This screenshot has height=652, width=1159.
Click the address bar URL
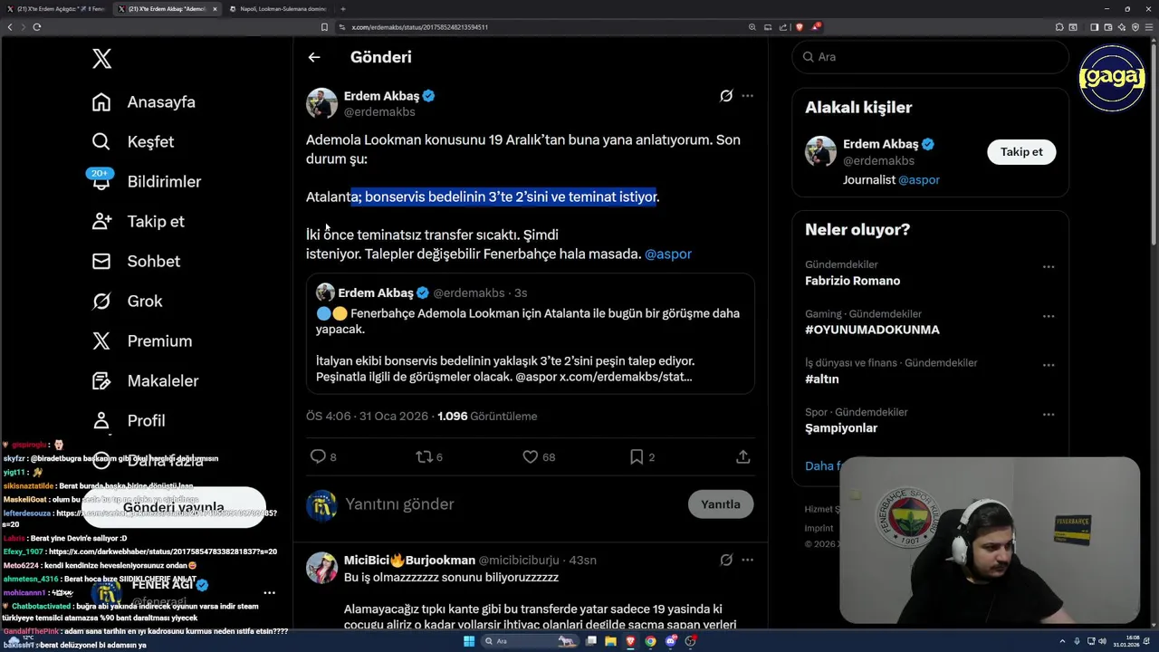click(420, 27)
